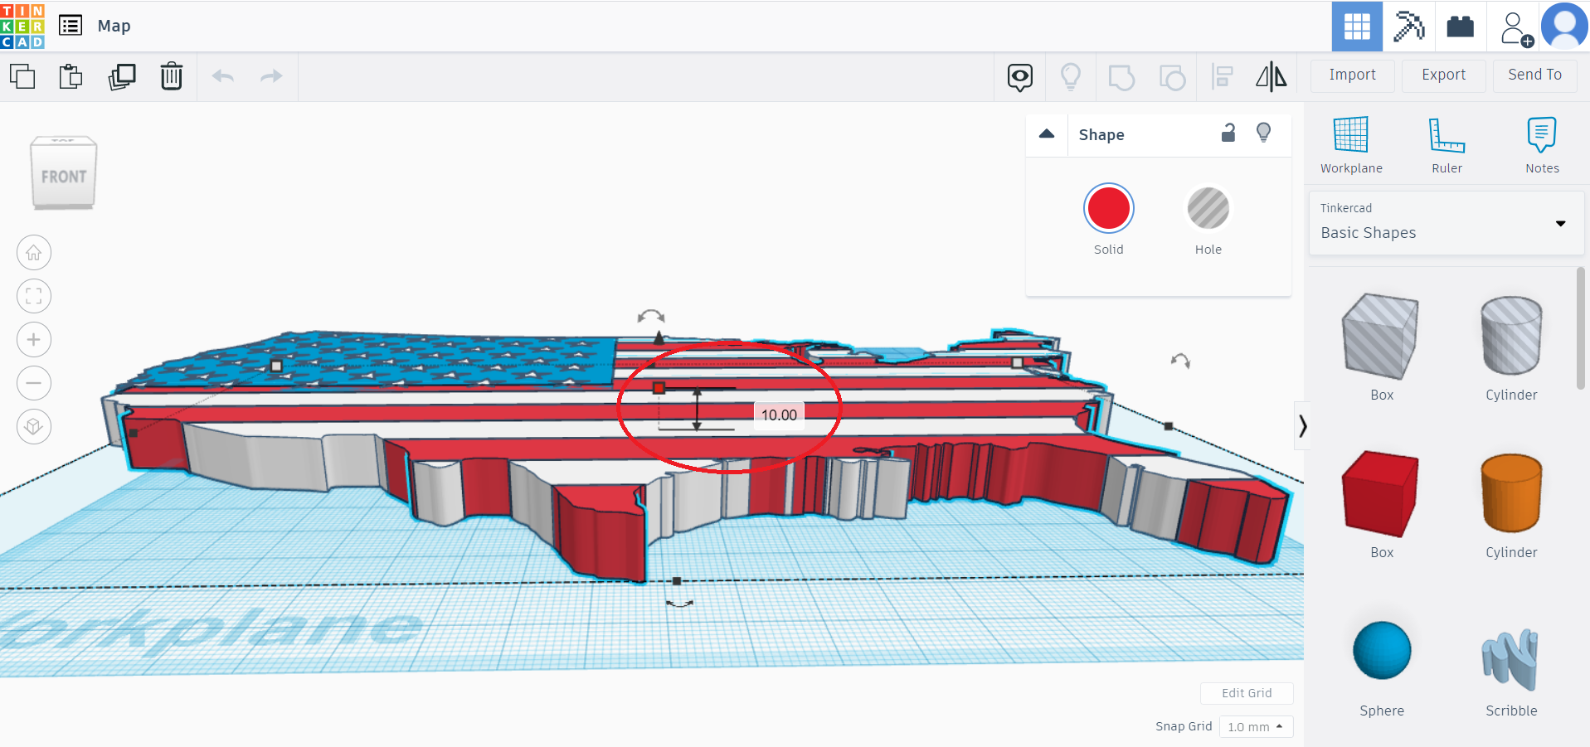Viewport: 1590px width, 747px height.
Task: Click the Ungroup shapes icon
Action: coord(1172,78)
